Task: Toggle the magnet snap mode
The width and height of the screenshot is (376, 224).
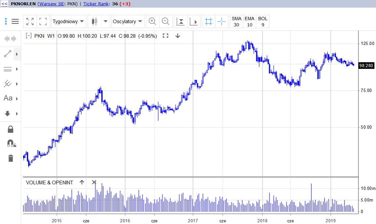Action: pos(11,143)
